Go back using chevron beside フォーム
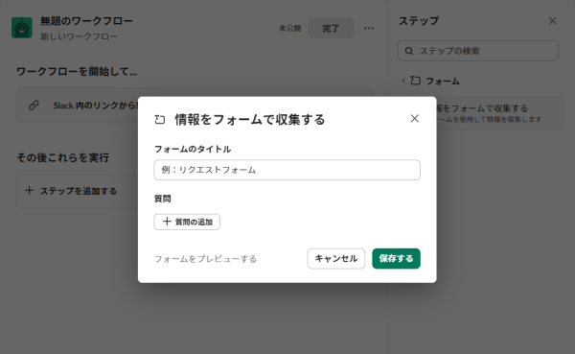The image size is (575, 354). click(403, 81)
